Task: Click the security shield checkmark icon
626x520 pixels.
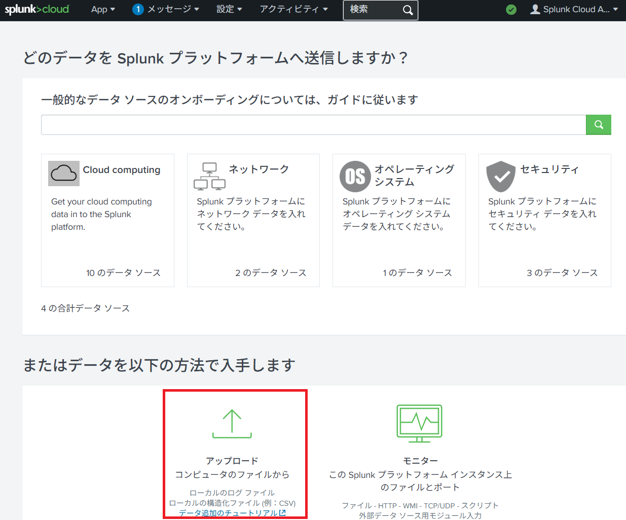Action: click(x=501, y=176)
